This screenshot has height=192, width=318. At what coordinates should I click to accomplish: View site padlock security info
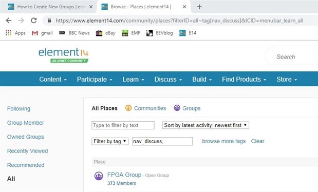tap(49, 21)
